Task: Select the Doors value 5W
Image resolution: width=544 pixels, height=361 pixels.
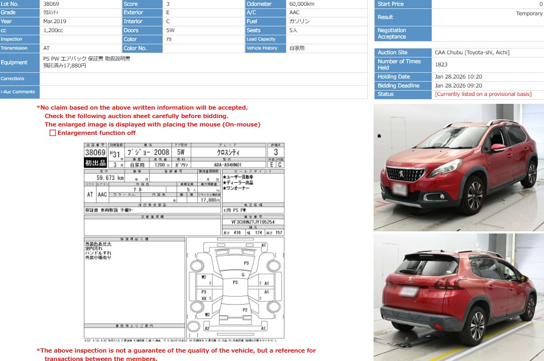Action: [x=170, y=30]
